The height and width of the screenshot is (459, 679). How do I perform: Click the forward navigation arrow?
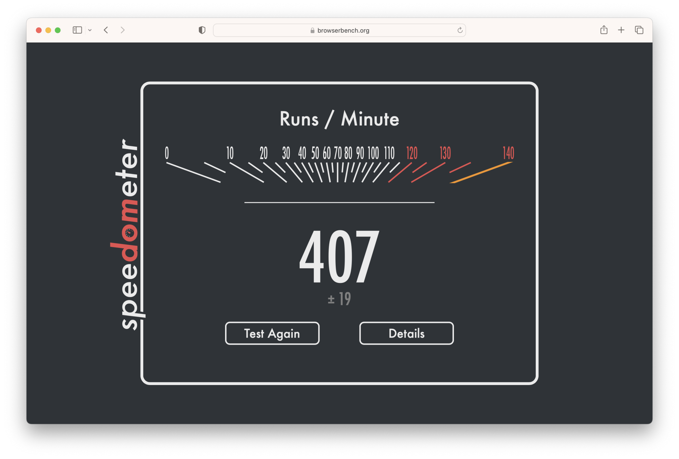pyautogui.click(x=123, y=30)
